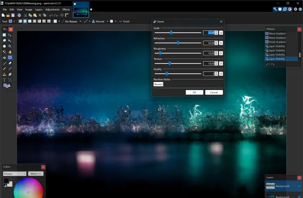
Task: Click the New file toolbar icon
Action: click(x=3, y=15)
